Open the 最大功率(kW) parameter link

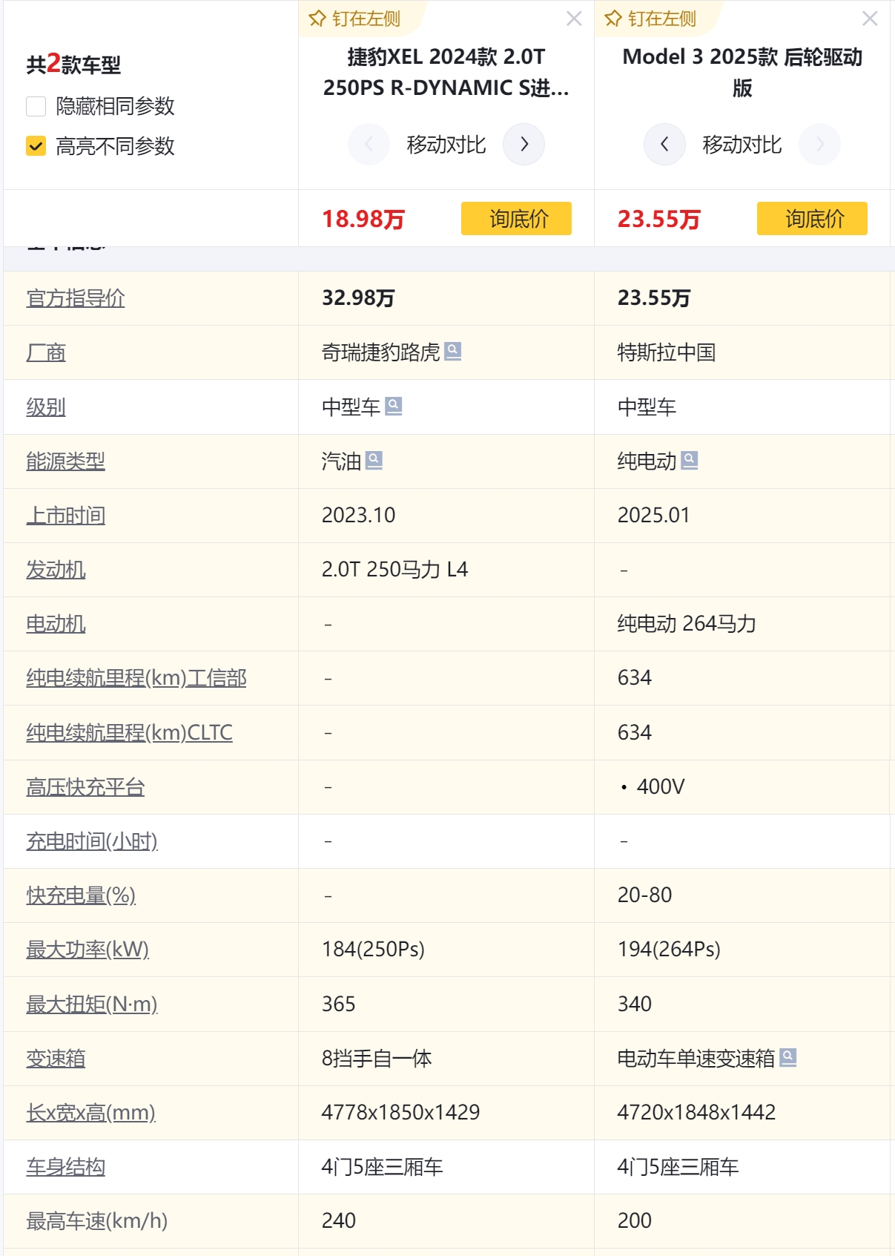point(87,950)
